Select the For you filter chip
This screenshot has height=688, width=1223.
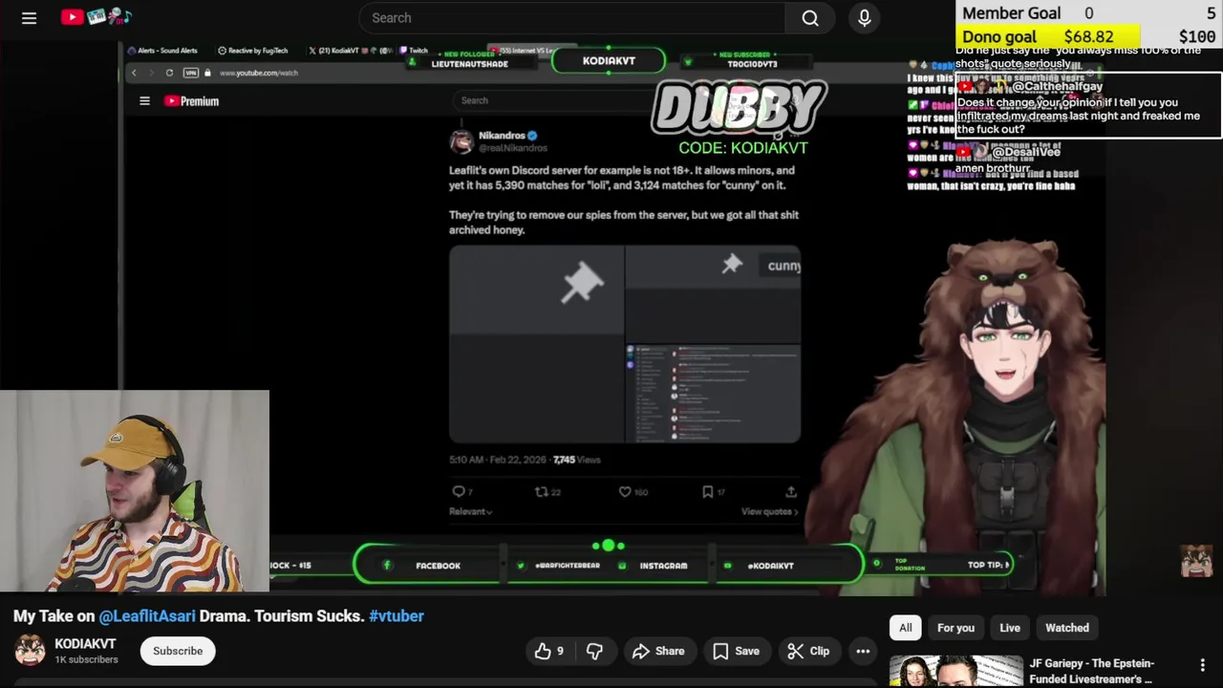coord(955,628)
